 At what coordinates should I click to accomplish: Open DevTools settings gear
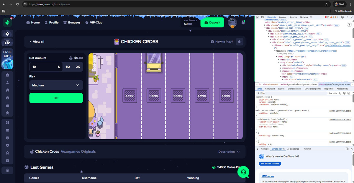tap(342, 17)
